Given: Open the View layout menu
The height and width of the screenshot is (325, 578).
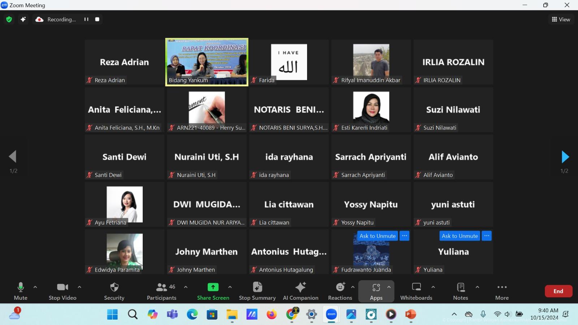Looking at the screenshot, I should 561,19.
